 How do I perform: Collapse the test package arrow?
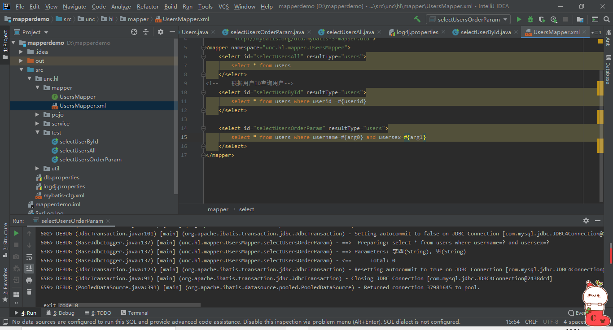(38, 133)
